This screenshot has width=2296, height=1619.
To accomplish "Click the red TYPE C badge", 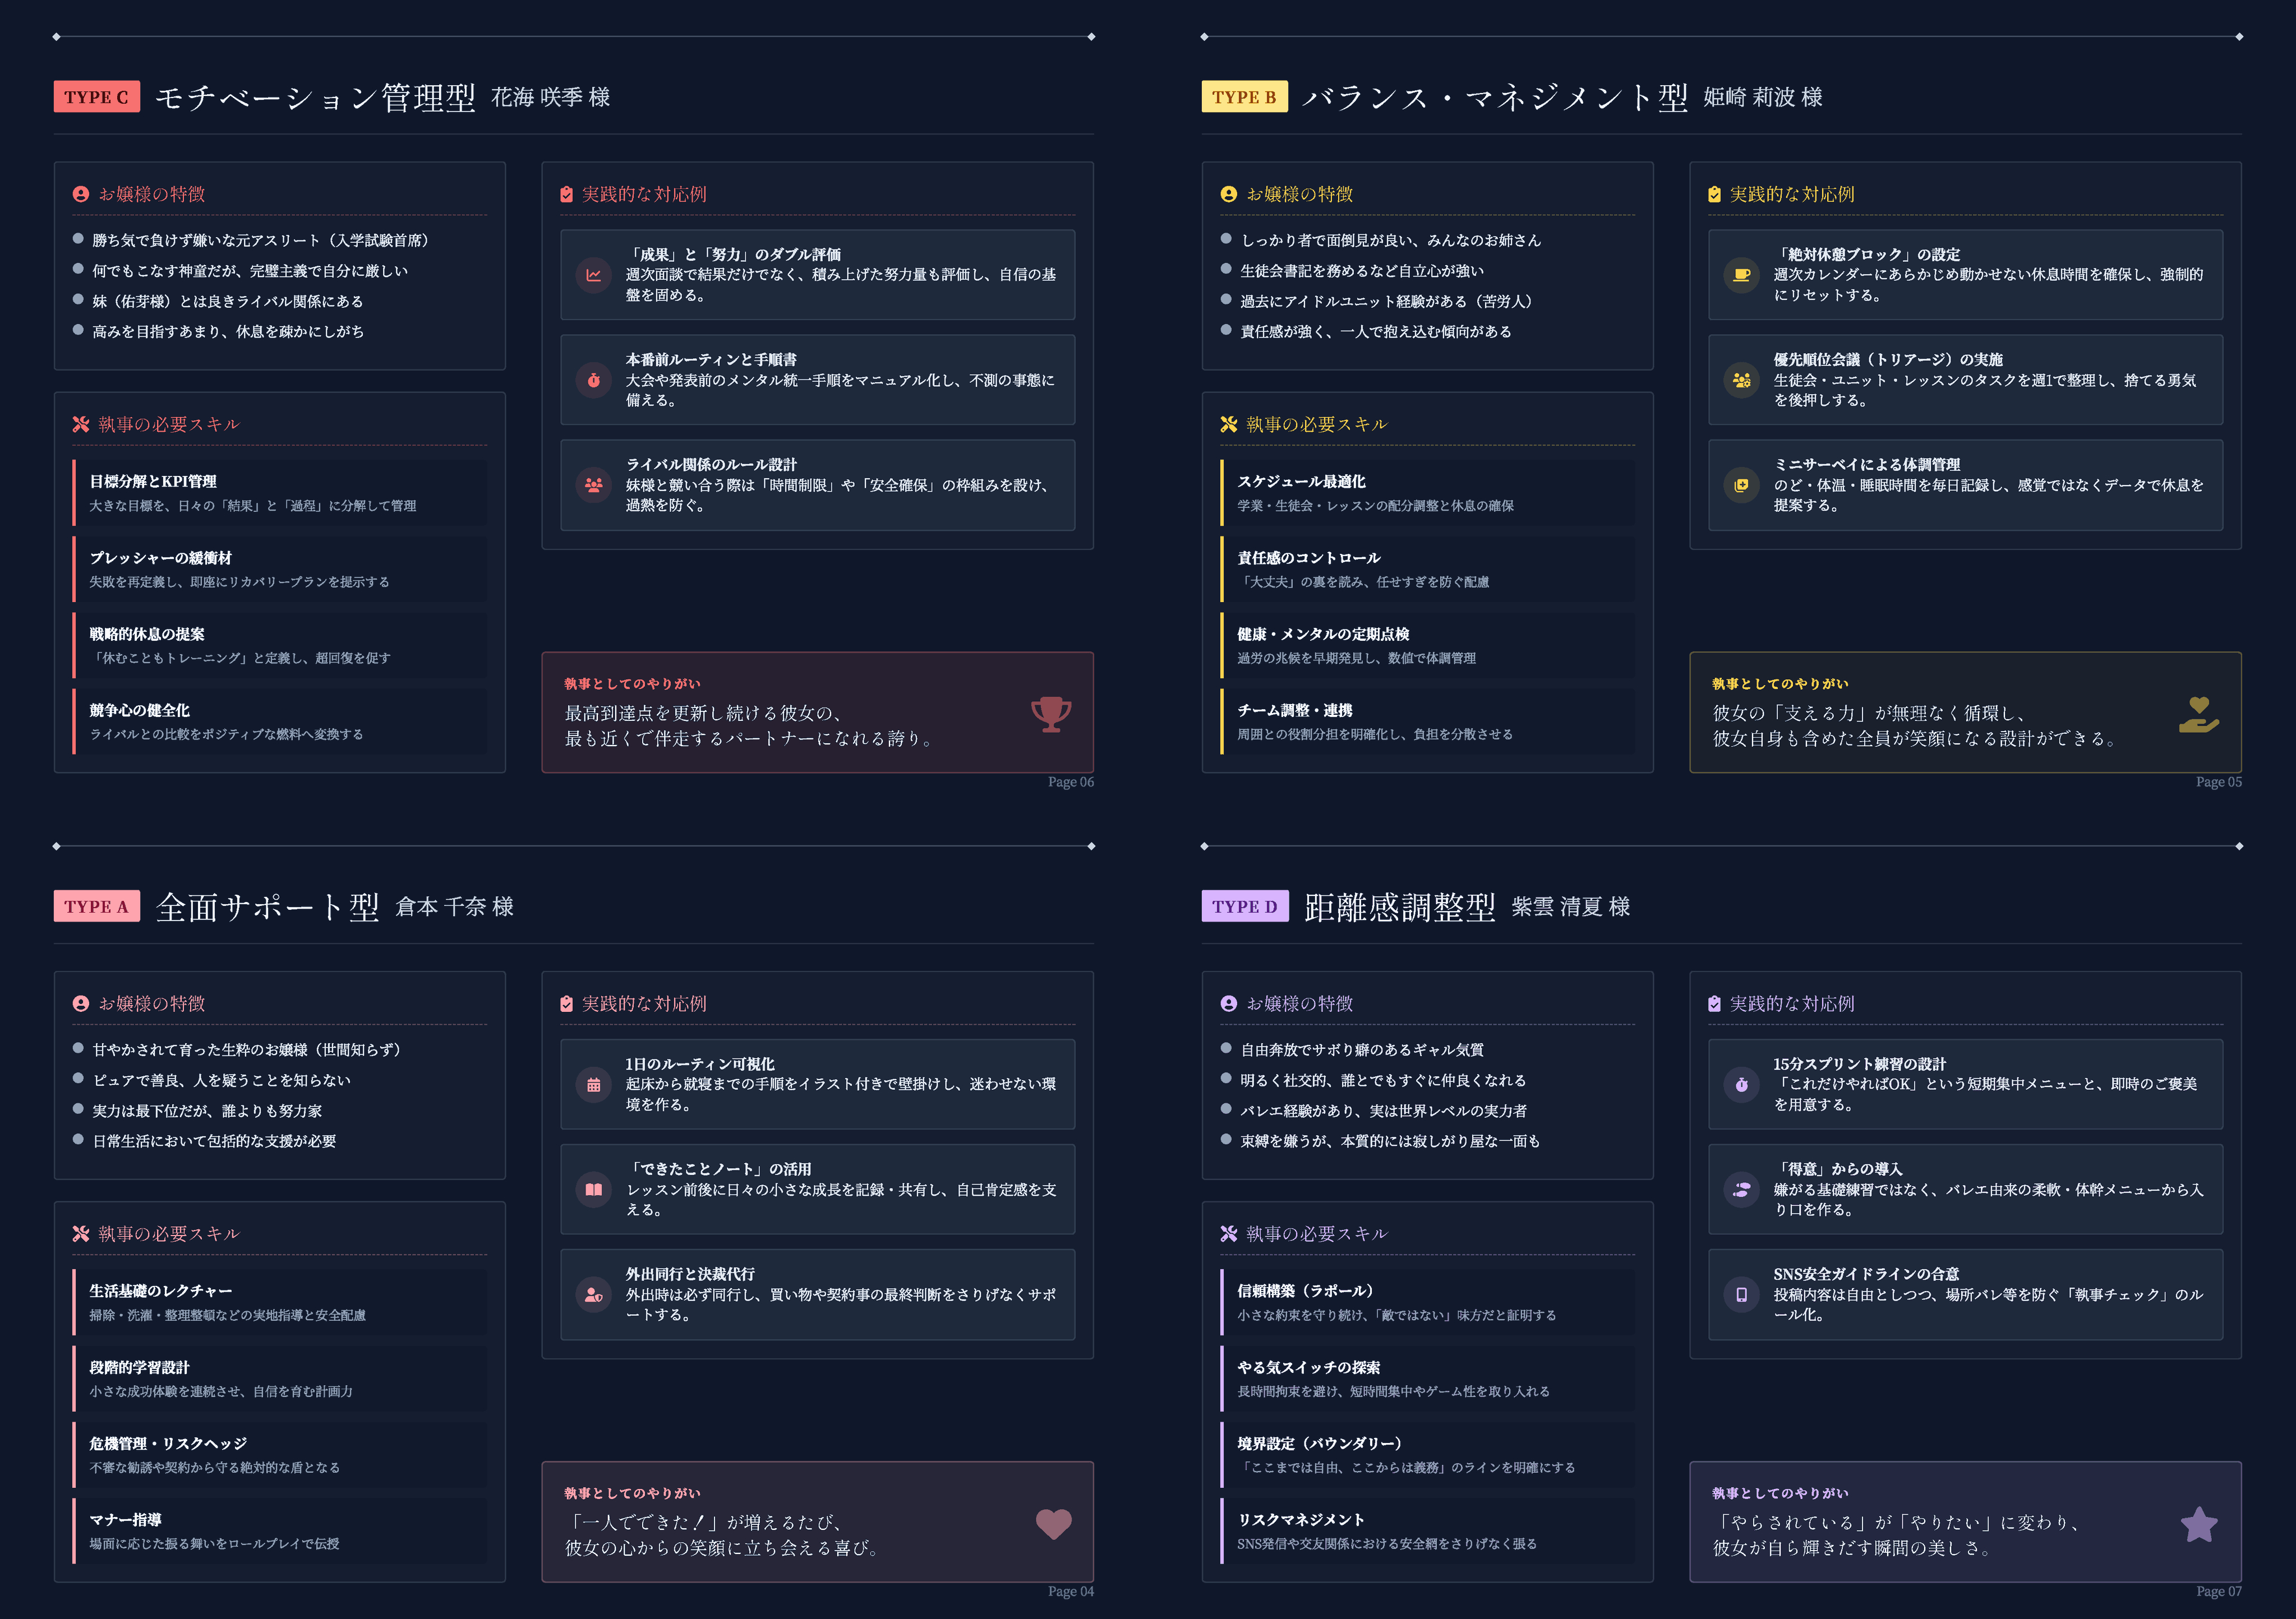I will coord(96,97).
